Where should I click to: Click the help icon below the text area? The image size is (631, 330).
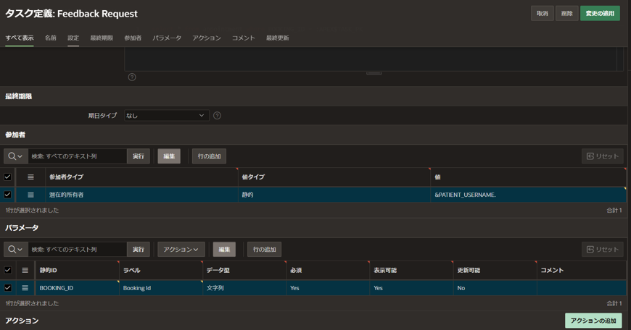(x=132, y=77)
